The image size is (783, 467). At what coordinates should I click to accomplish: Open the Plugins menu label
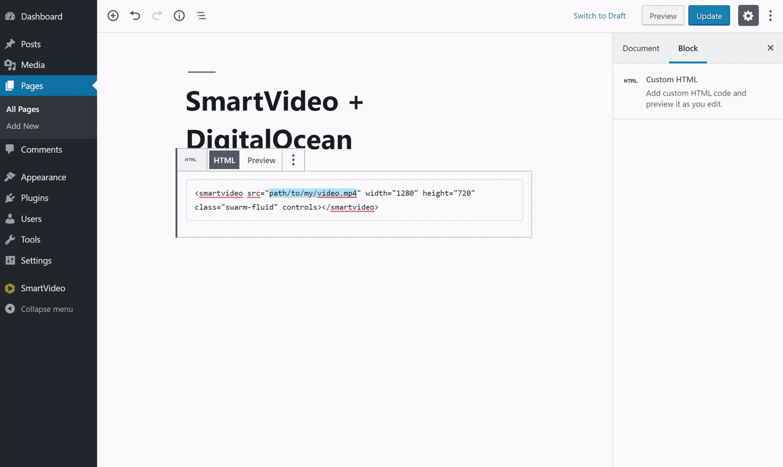click(x=34, y=198)
